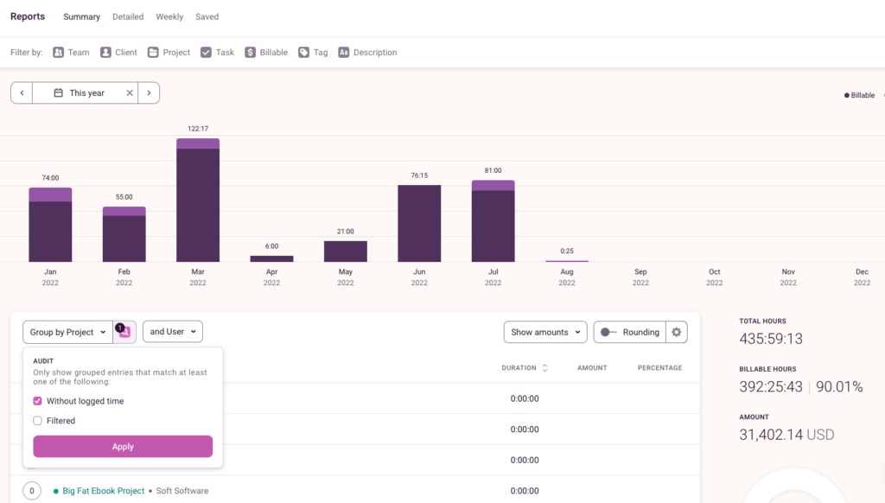Image resolution: width=885 pixels, height=503 pixels.
Task: Open the Rounding settings gear
Action: [676, 332]
